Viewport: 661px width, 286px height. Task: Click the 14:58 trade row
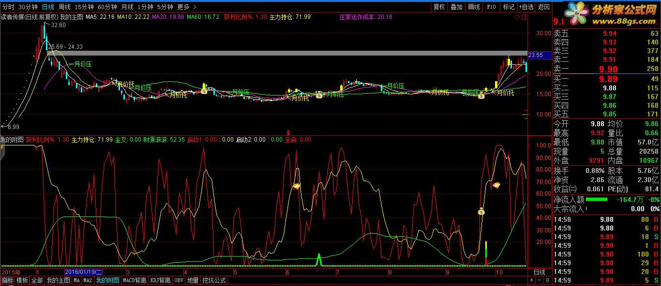point(607,219)
